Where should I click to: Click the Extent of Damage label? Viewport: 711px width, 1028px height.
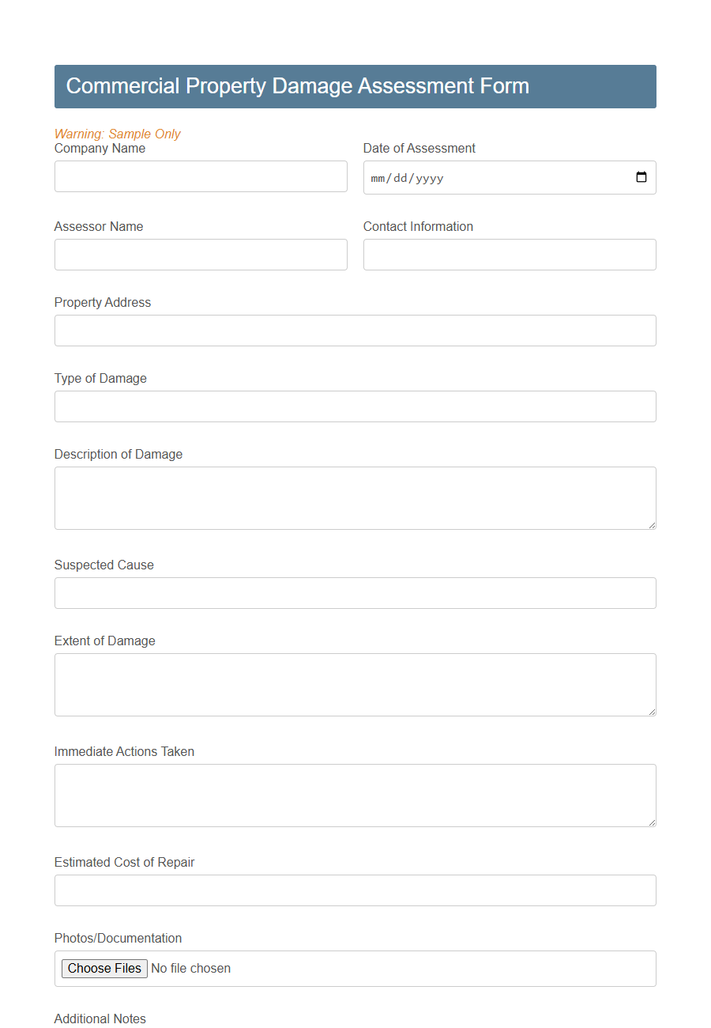point(103,641)
